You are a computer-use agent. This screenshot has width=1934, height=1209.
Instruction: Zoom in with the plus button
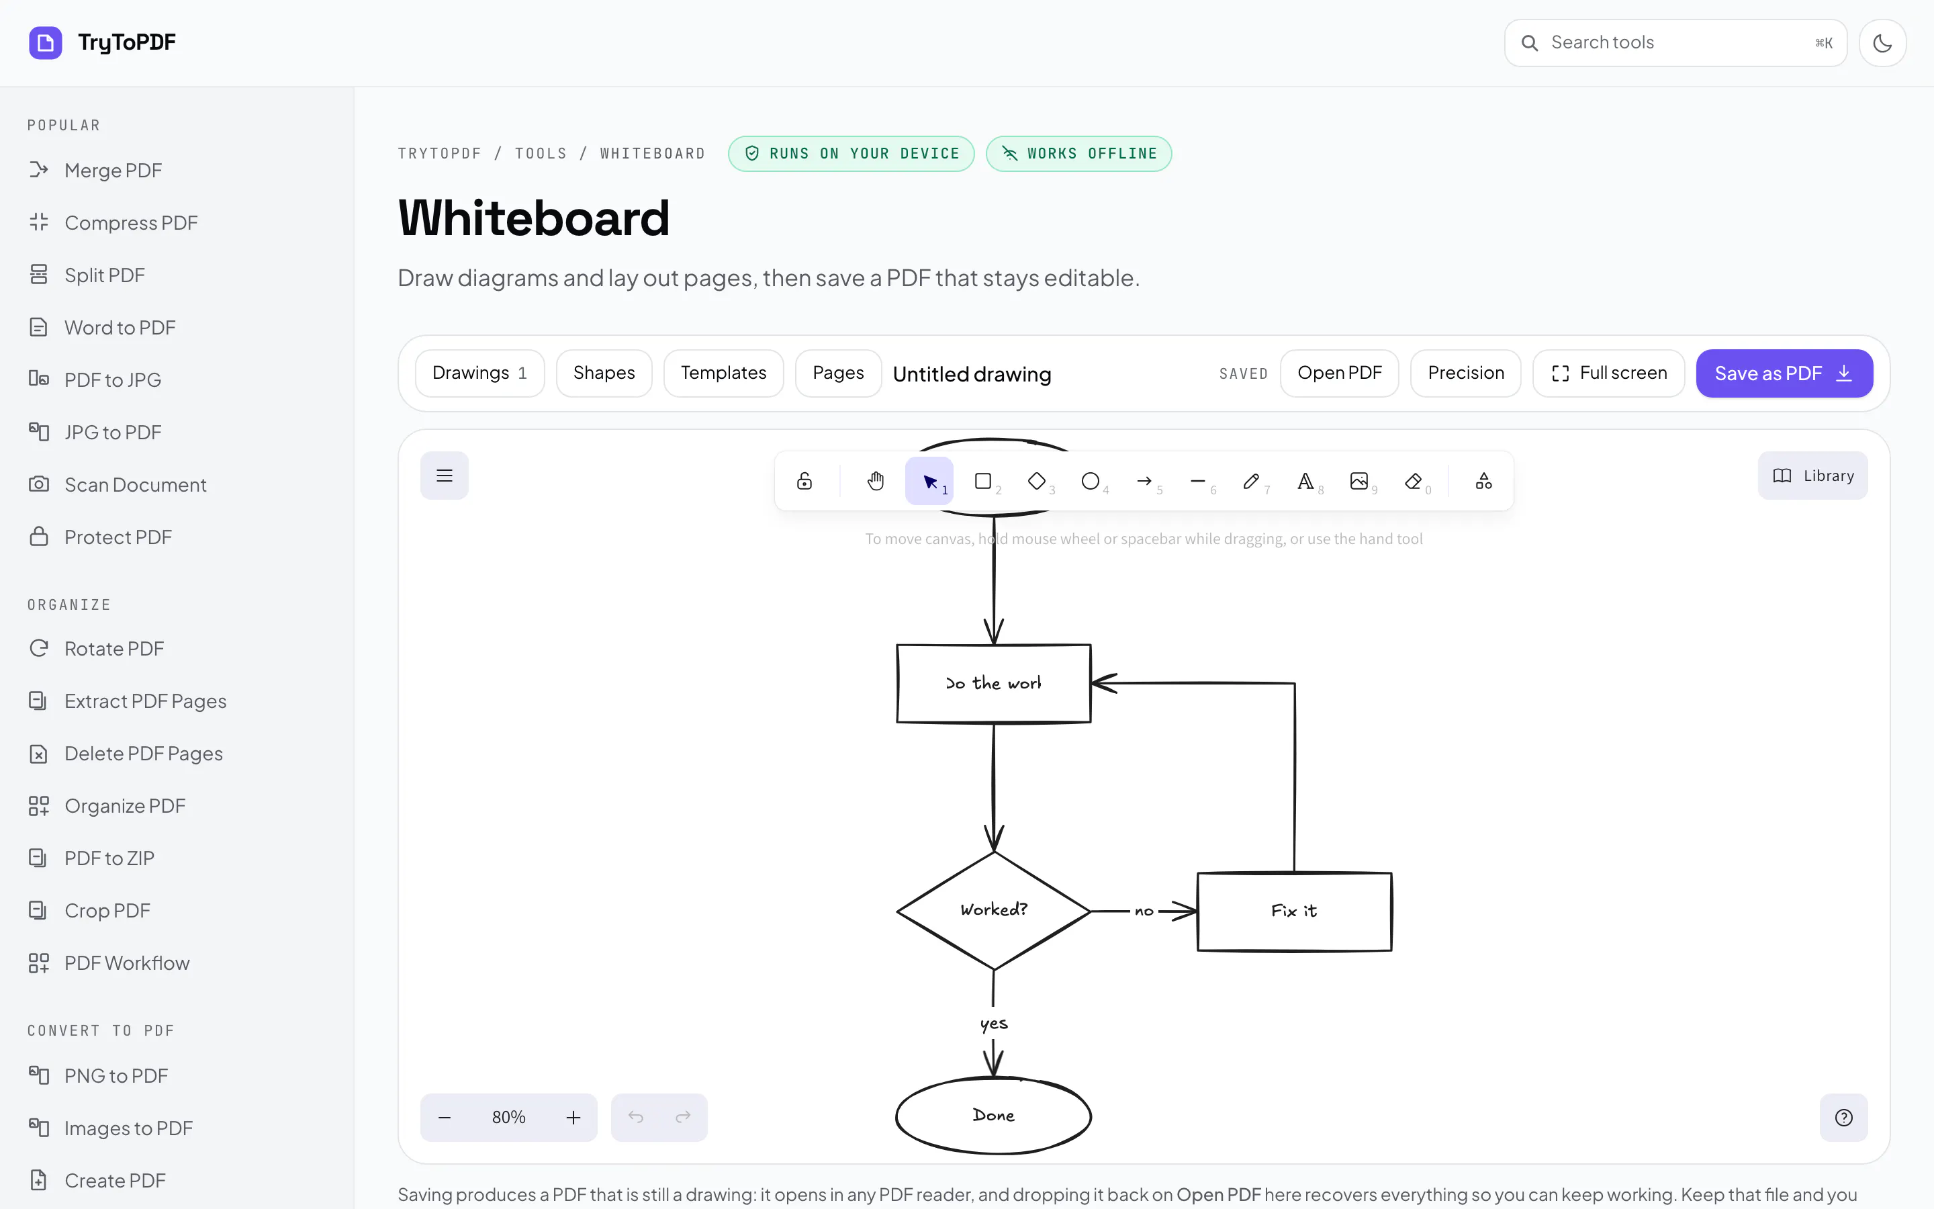[x=573, y=1117]
